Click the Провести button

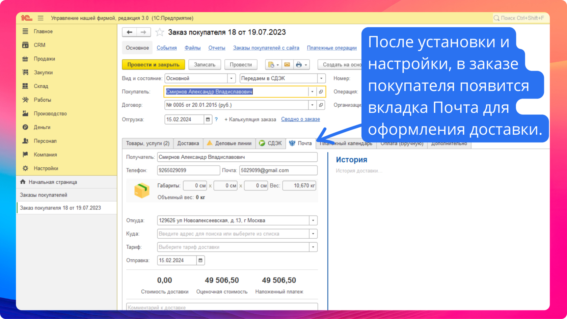coord(241,64)
